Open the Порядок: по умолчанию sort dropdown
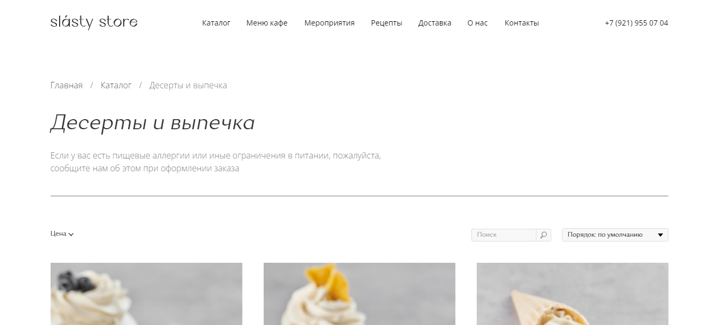 coord(615,235)
